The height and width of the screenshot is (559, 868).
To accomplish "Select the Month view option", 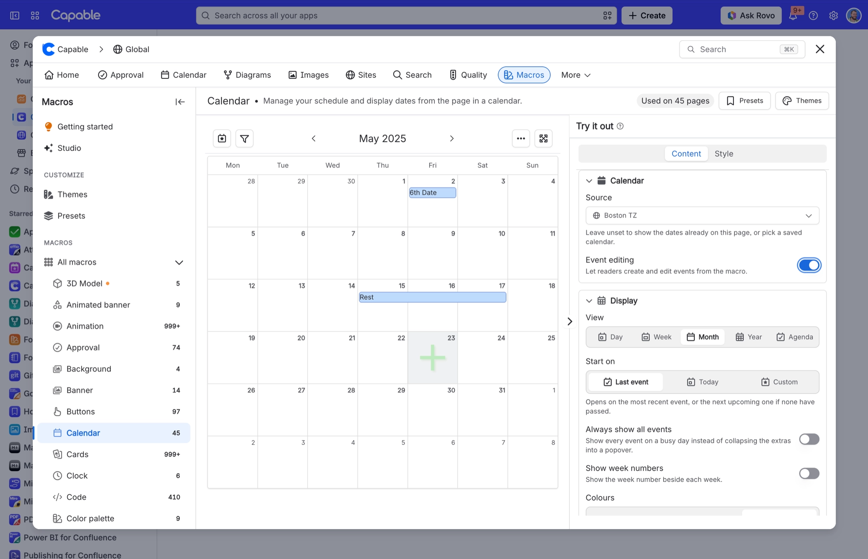I will [x=703, y=337].
